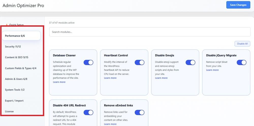This screenshot has height=126, width=254.
Task: Go to Custom Fields & Types 4/4
Action: click(21, 68)
